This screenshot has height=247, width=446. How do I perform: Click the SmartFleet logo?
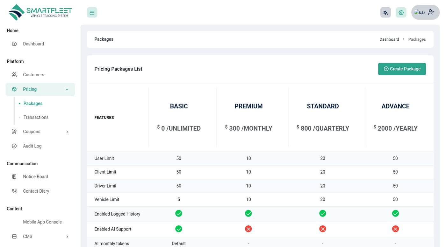click(40, 12)
